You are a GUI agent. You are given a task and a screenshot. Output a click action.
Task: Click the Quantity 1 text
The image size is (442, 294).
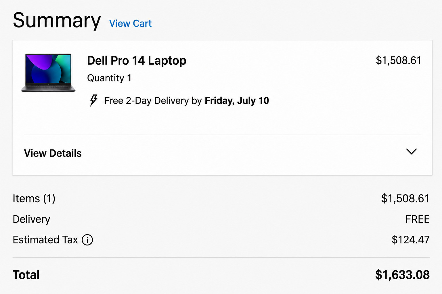pos(109,78)
